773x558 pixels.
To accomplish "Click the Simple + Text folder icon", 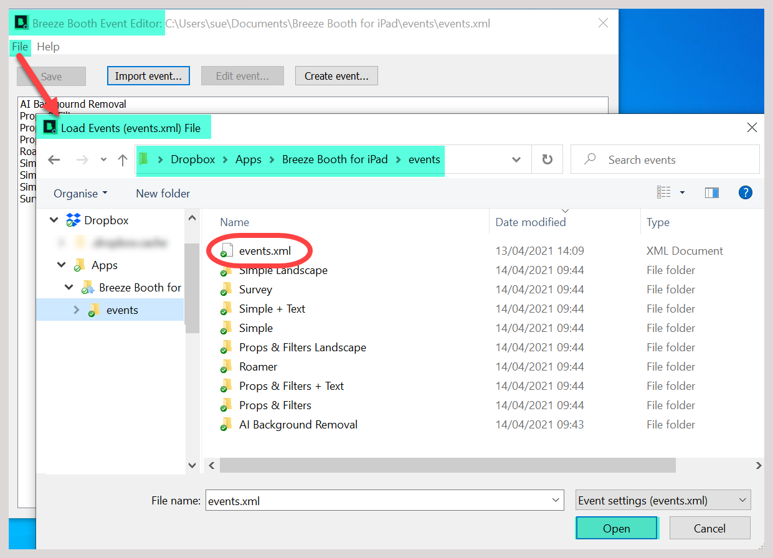I will 225,309.
